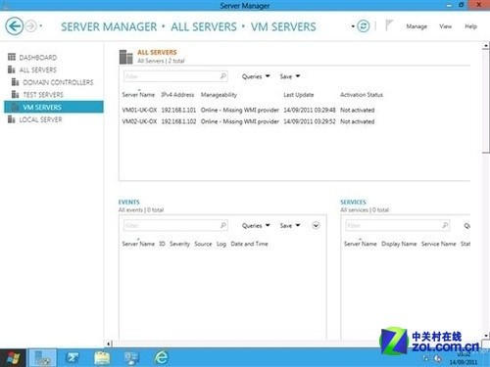The width and height of the screenshot is (490, 367).
Task: Click the Services filter magnifier icon
Action: point(445,225)
